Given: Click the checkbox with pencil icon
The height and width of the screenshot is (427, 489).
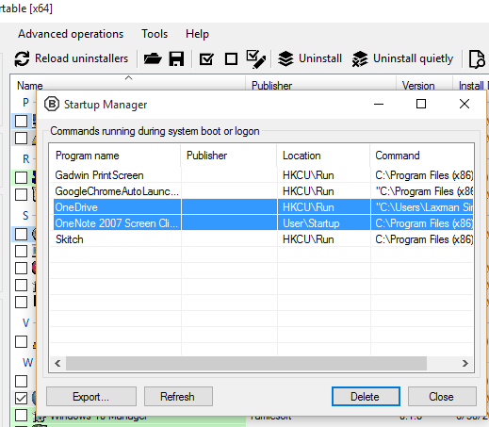Looking at the screenshot, I should (x=255, y=58).
